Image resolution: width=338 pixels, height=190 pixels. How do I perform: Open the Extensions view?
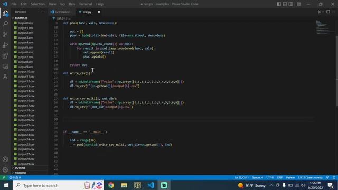(x=5, y=55)
